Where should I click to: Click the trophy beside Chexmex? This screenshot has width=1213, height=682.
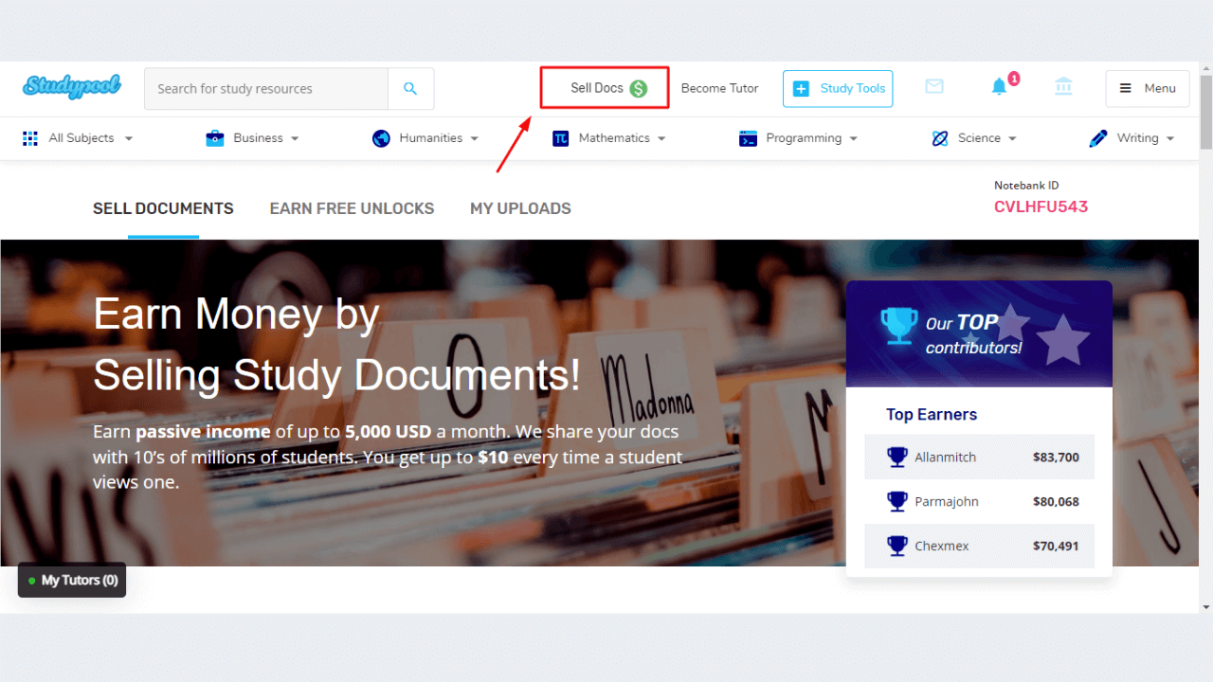click(x=897, y=546)
